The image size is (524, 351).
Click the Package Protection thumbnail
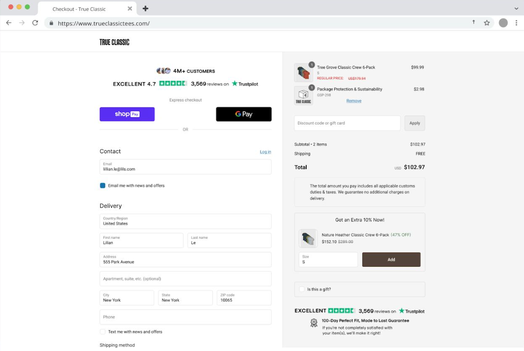303,95
